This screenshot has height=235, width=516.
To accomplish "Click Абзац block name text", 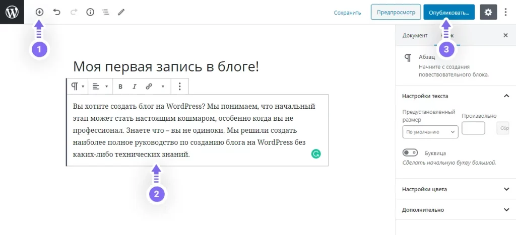I will (427, 57).
